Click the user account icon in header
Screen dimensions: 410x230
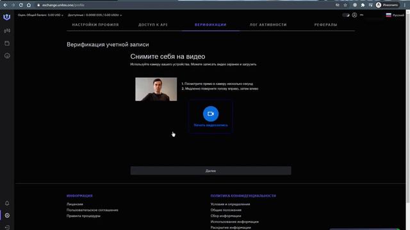tap(354, 15)
